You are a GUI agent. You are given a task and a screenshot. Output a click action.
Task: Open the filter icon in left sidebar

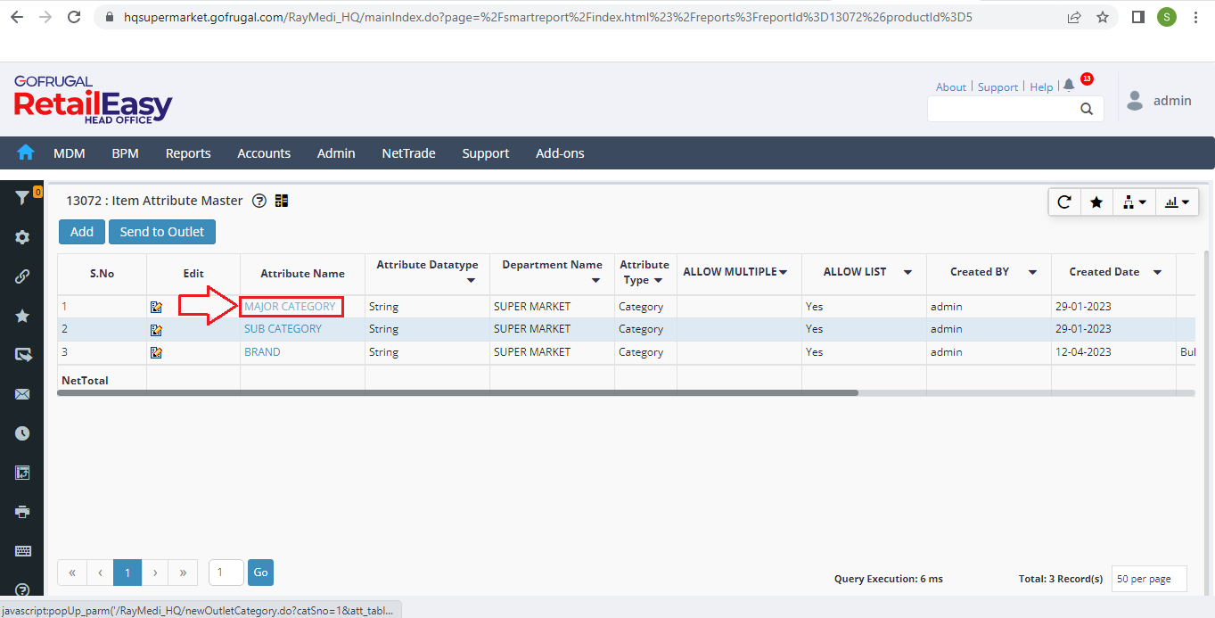(22, 198)
